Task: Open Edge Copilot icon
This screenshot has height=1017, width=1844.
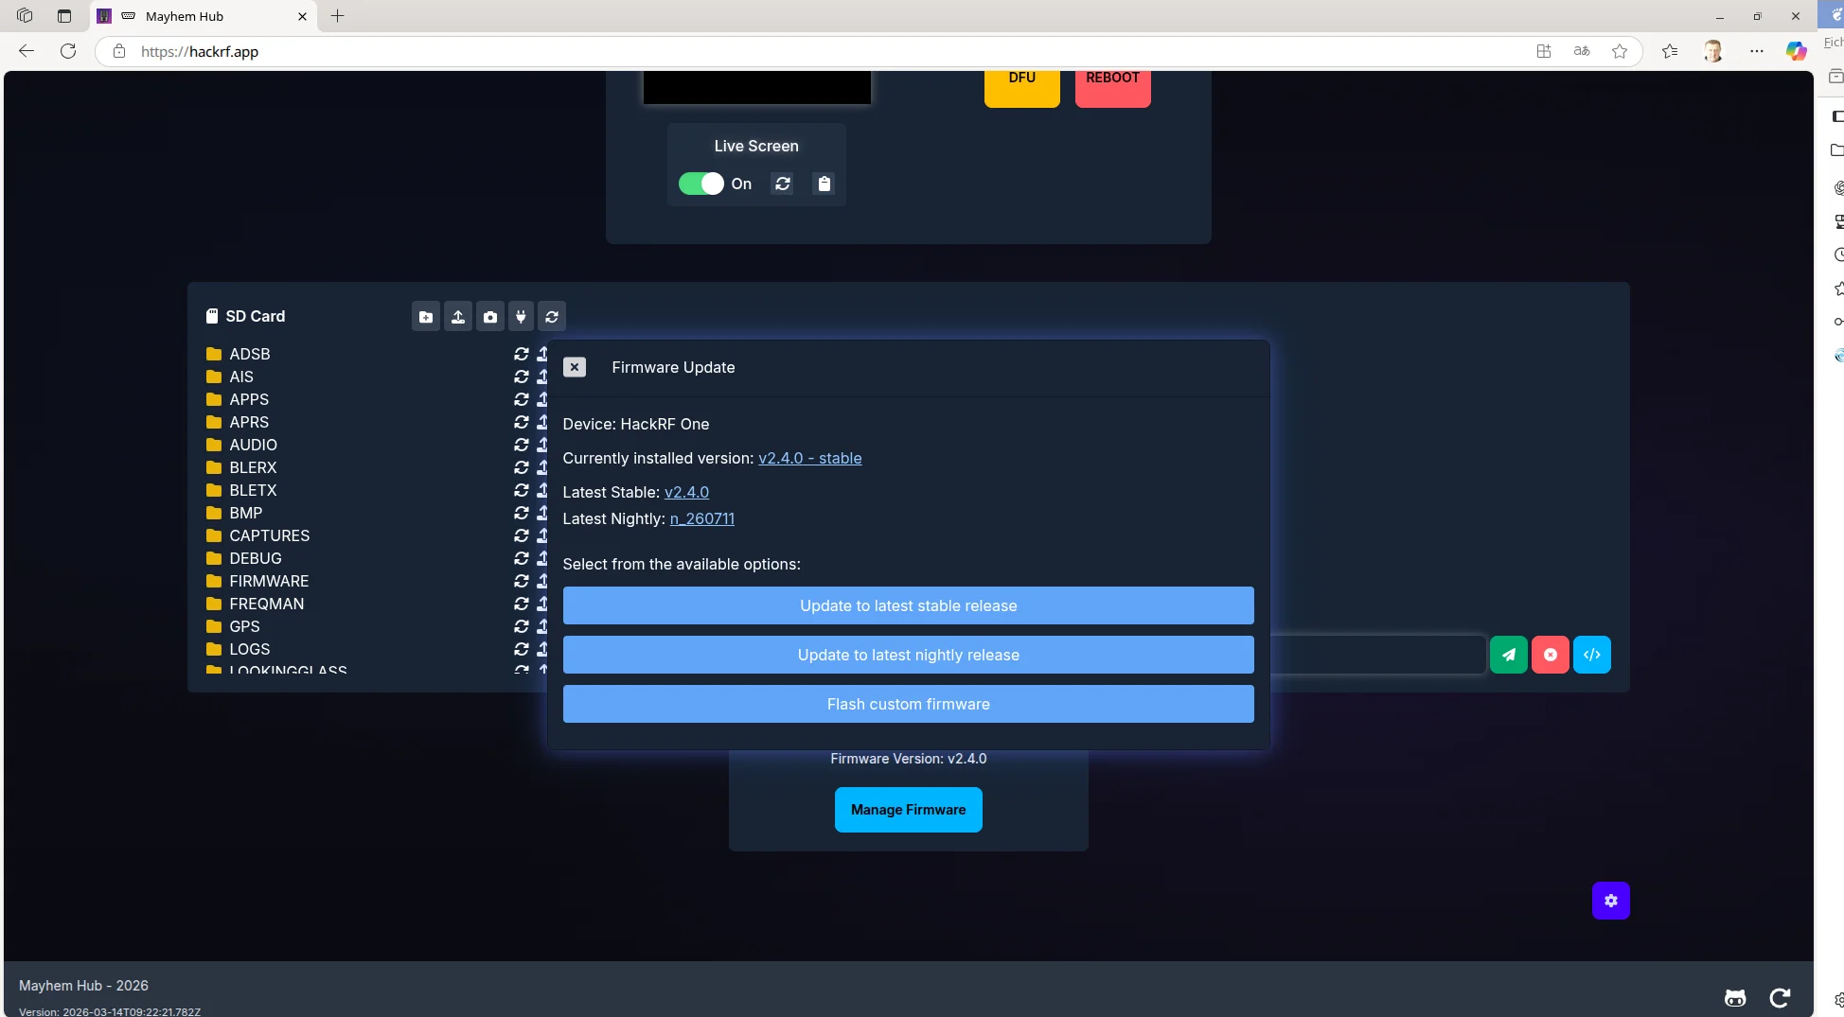Action: (x=1796, y=51)
